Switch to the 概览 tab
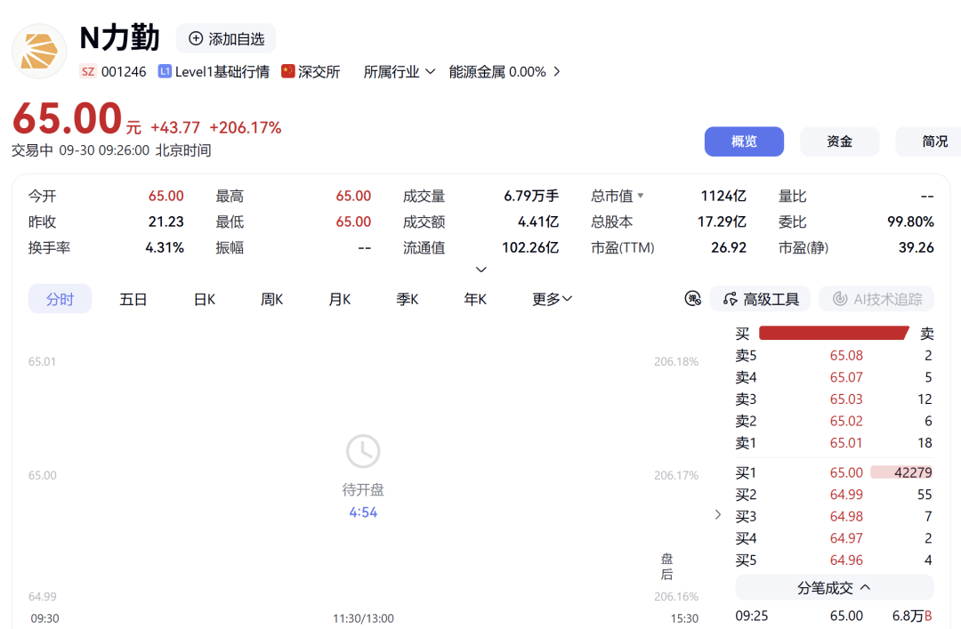Viewport: 961px width, 629px height. pos(744,141)
